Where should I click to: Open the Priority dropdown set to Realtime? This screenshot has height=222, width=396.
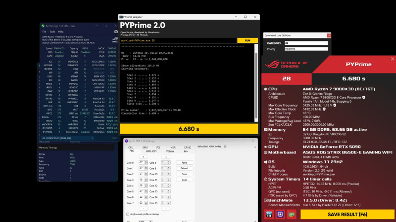point(306,49)
